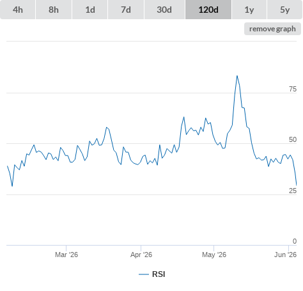Switch to the 8h time range
303x291 pixels.
point(54,10)
